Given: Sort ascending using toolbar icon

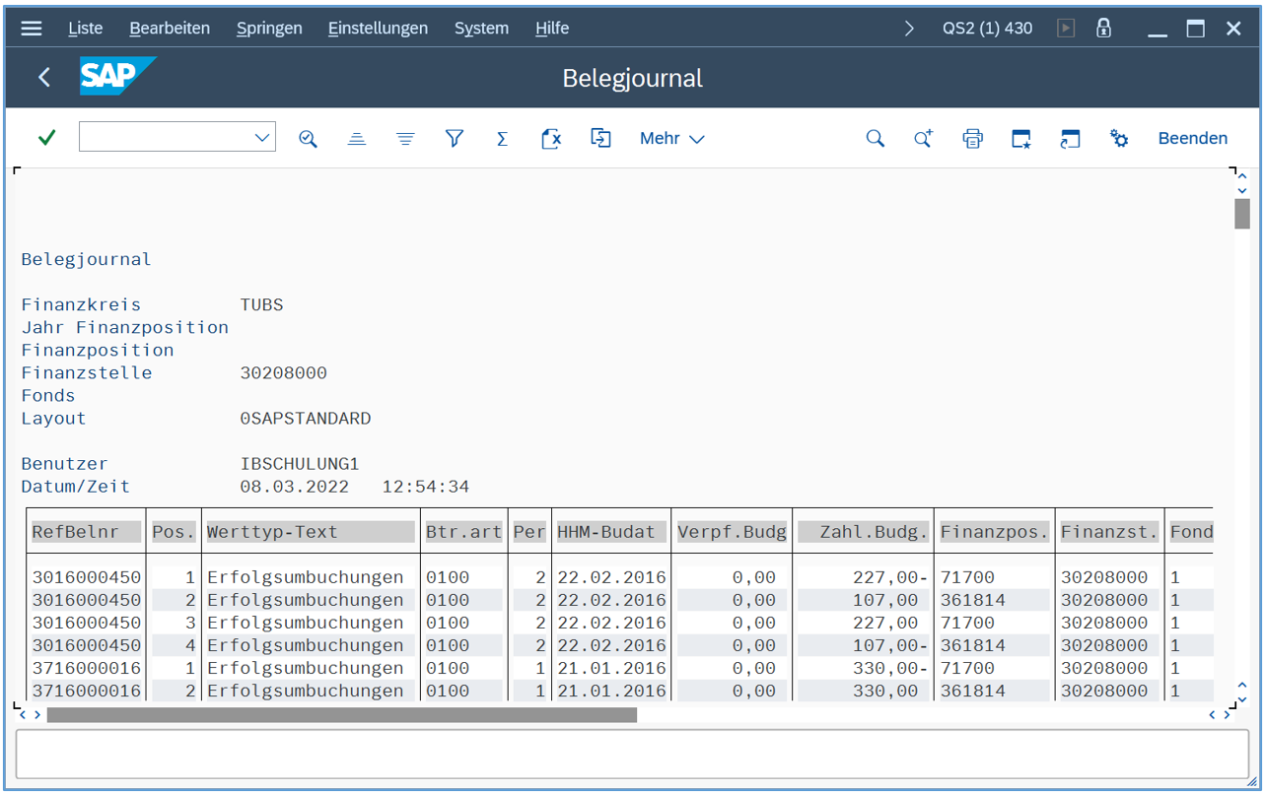Looking at the screenshot, I should point(357,139).
